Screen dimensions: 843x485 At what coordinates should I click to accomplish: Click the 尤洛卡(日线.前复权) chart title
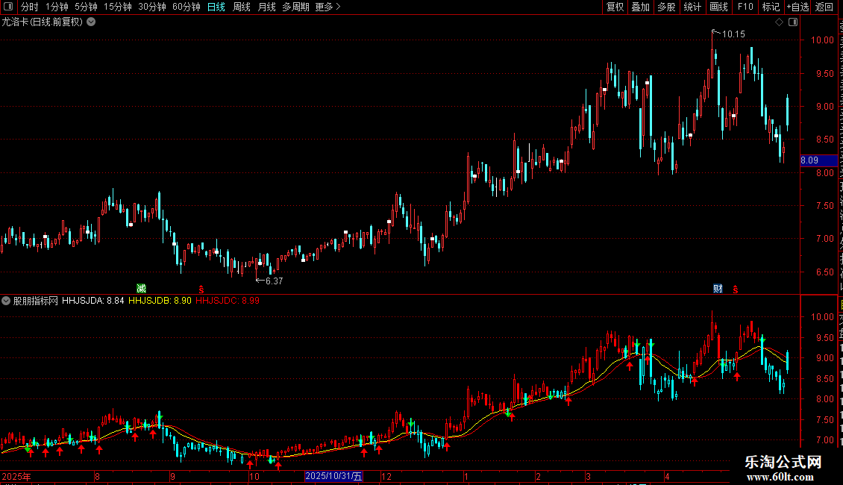43,22
